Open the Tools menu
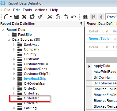The width and height of the screenshot is (117, 111). coord(27,10)
